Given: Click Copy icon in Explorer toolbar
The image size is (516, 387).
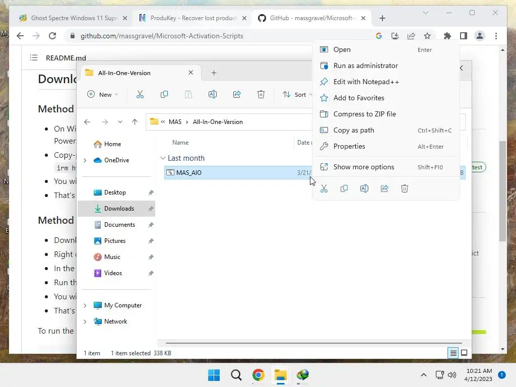Looking at the screenshot, I should pyautogui.click(x=164, y=94).
